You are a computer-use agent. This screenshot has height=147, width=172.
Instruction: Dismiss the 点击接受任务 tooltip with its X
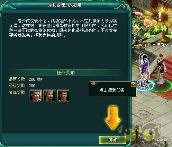tap(134, 84)
